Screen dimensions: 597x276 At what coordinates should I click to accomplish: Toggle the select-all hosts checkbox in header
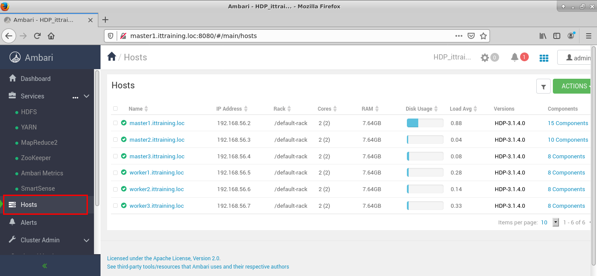(115, 108)
